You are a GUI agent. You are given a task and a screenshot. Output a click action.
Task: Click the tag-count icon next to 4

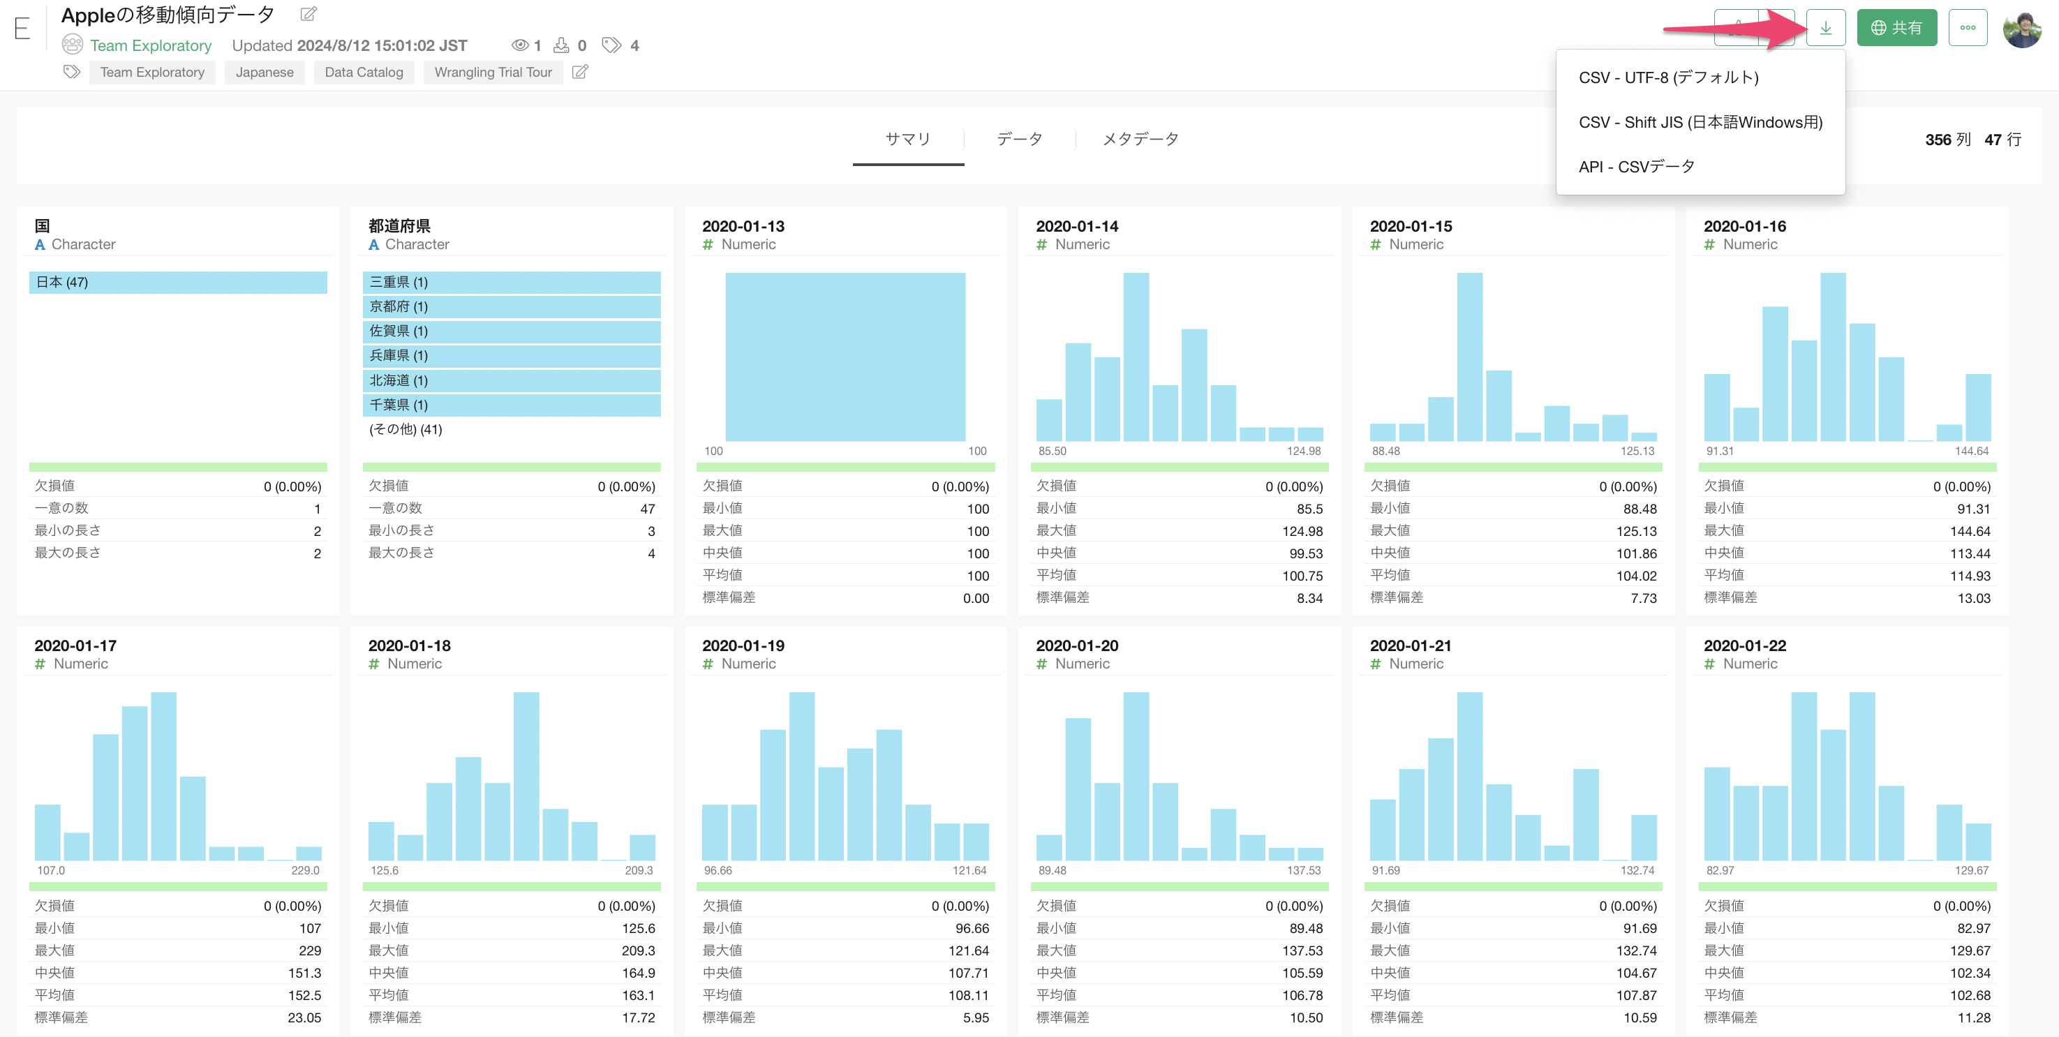pyautogui.click(x=611, y=45)
